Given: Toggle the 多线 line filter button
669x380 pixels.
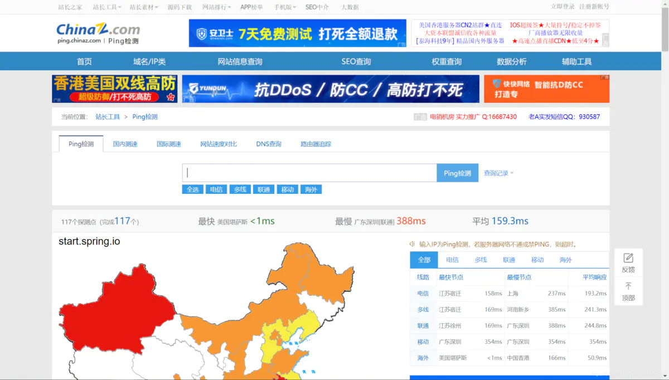Looking at the screenshot, I should pyautogui.click(x=240, y=189).
